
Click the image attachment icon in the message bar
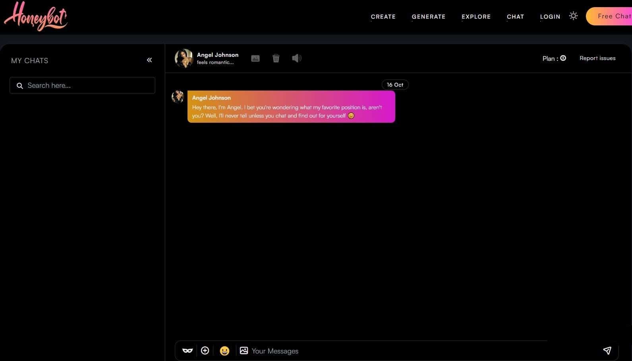click(x=244, y=350)
